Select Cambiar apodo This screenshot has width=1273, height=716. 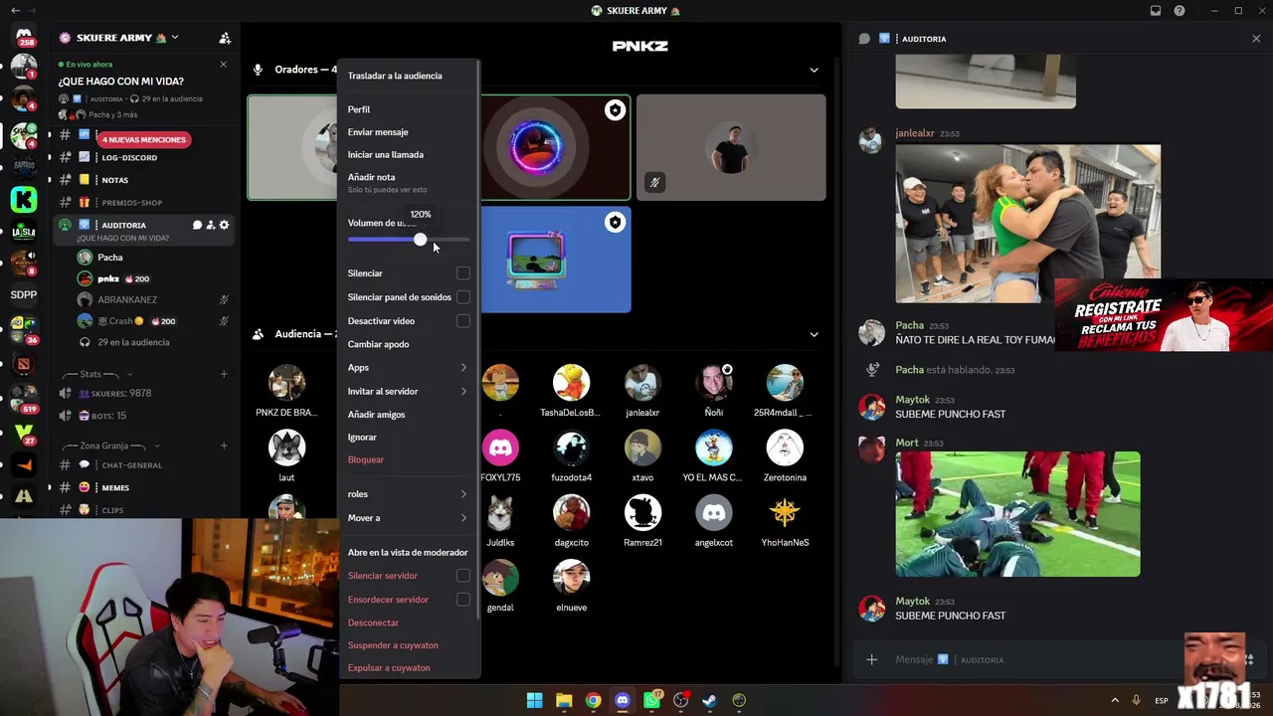(379, 344)
